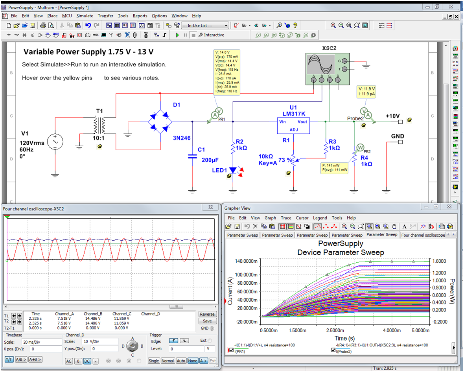
Task: Select the Grapher pan hand tool
Action: (x=394, y=227)
